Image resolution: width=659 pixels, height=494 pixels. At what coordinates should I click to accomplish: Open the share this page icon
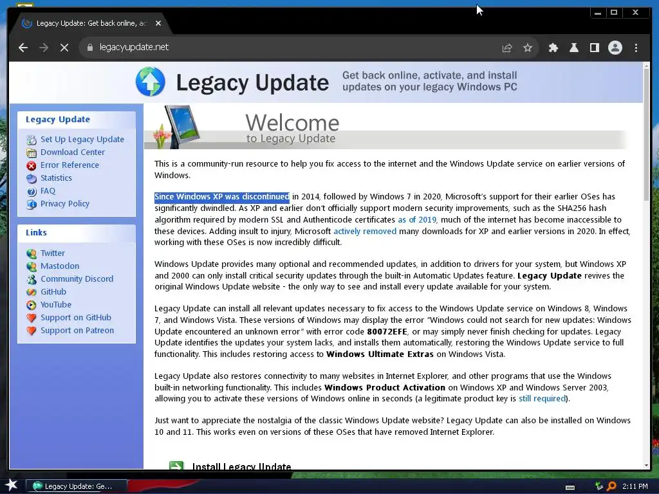click(507, 48)
